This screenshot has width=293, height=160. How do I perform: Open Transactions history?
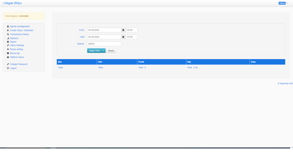tap(19, 34)
